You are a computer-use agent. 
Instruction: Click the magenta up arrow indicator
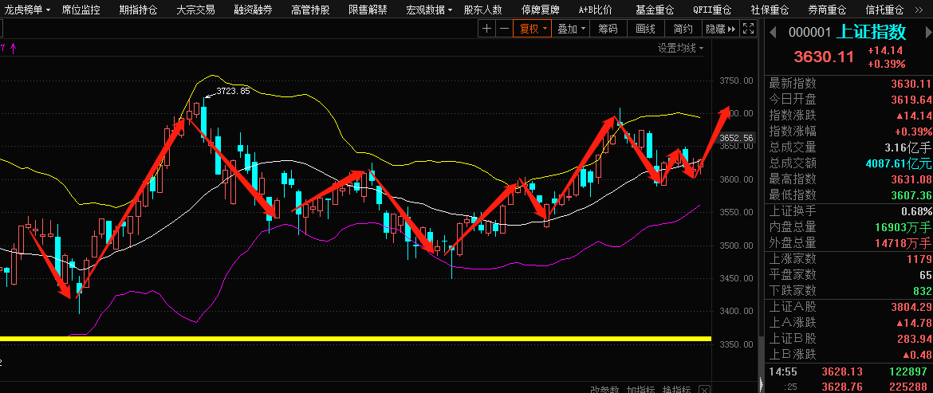(13, 49)
